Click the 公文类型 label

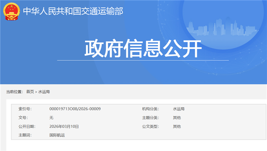click(151, 126)
